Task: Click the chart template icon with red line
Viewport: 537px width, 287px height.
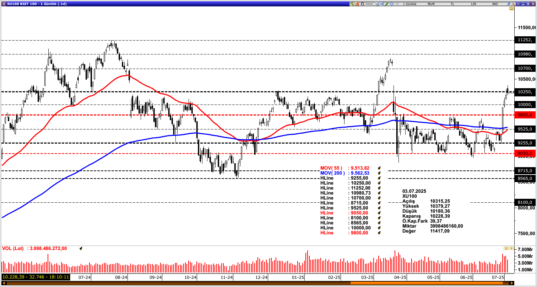Action: tap(382, 4)
